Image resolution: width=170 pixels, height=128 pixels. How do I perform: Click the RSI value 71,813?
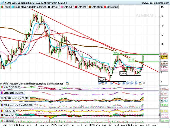click(164, 105)
